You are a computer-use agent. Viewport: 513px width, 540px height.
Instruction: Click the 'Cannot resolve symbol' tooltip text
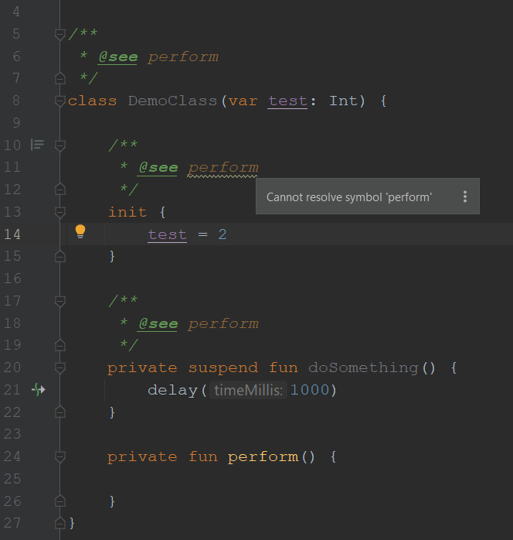pyautogui.click(x=349, y=197)
